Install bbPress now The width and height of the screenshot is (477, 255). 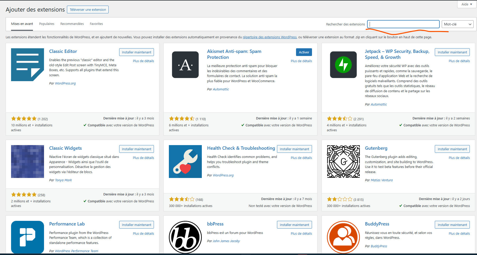[294, 225]
